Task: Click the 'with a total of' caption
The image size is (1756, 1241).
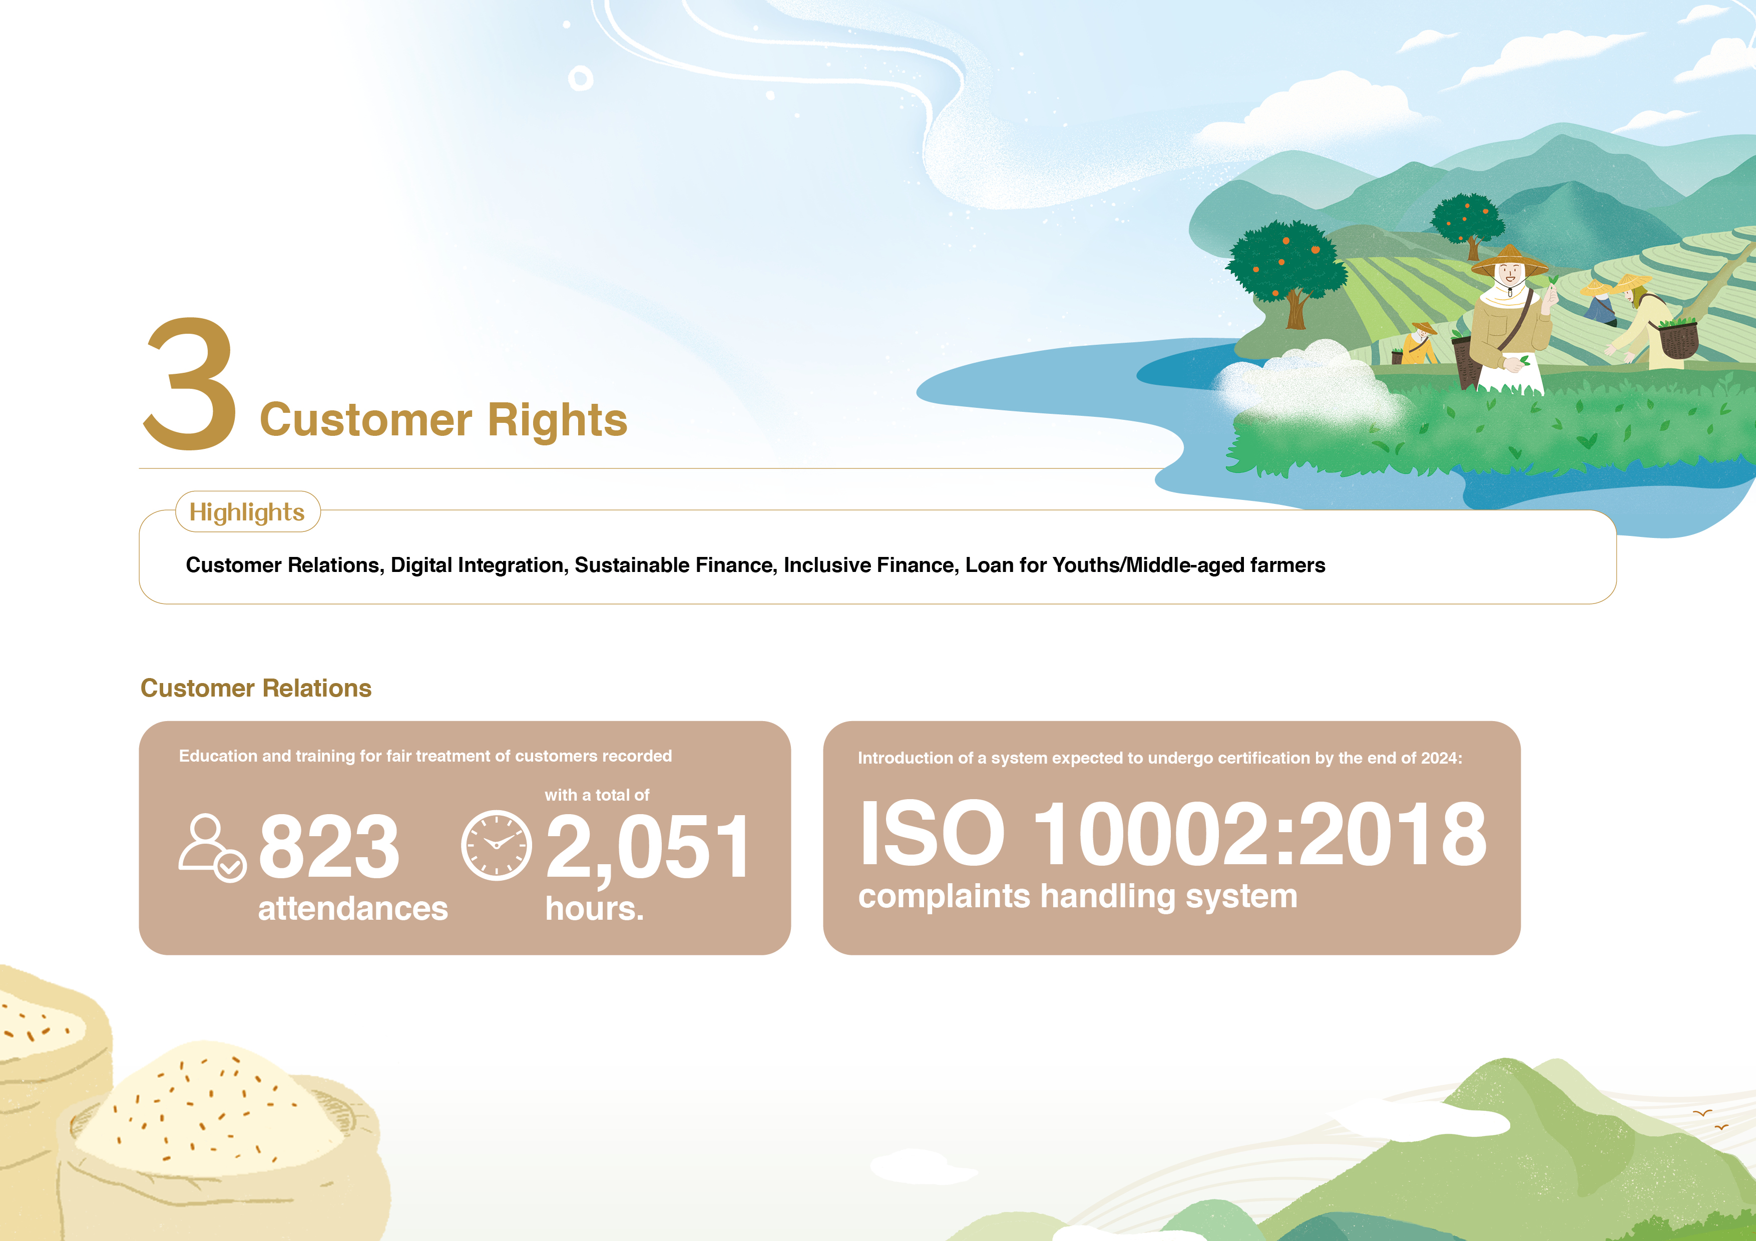Action: pos(597,795)
